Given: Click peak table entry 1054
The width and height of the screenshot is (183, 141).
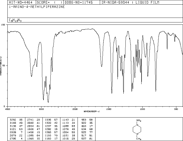Looking at the screenshot, I should coord(65,132).
